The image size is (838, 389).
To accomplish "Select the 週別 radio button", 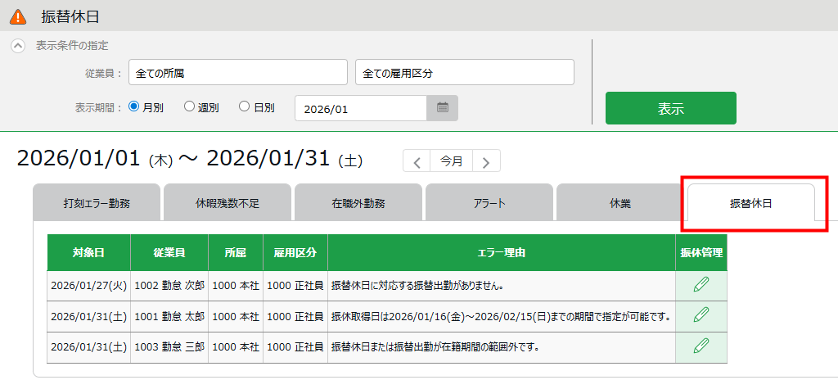I will coord(189,106).
